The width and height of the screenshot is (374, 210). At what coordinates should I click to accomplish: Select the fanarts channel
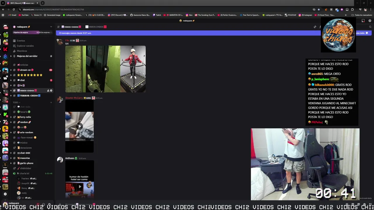tap(33, 112)
